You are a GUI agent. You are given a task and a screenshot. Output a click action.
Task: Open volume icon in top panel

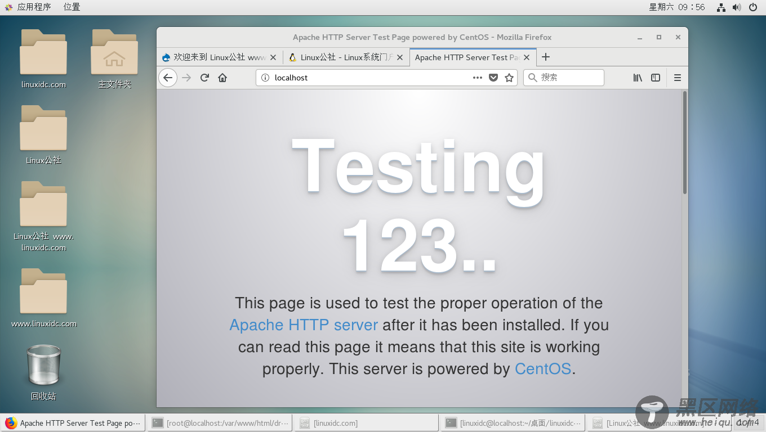click(737, 7)
